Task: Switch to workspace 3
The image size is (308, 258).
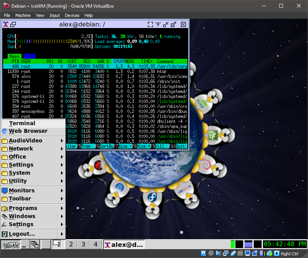Action: tap(83, 244)
